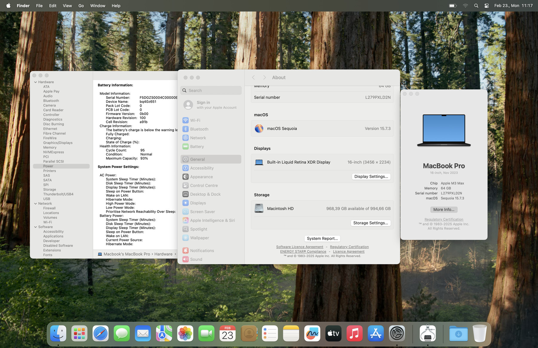
Task: Open the Window menu
Action: 98,6
